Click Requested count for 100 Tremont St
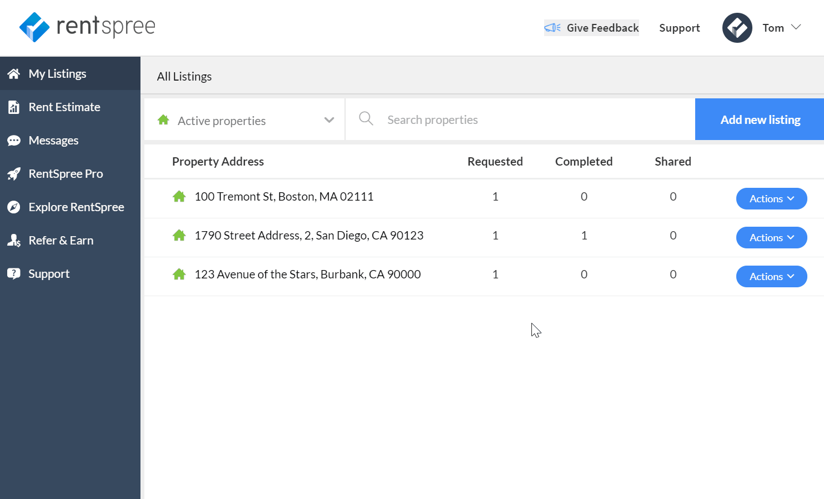The height and width of the screenshot is (499, 824). (495, 196)
